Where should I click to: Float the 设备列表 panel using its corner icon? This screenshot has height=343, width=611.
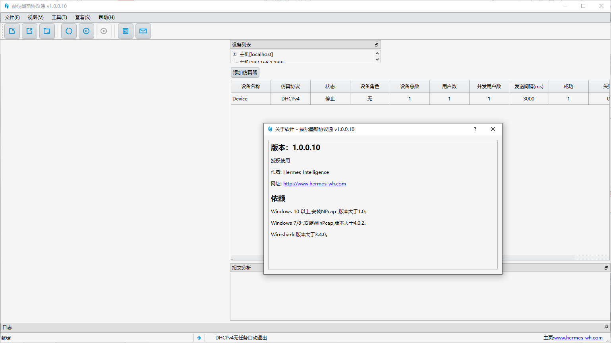coord(377,44)
